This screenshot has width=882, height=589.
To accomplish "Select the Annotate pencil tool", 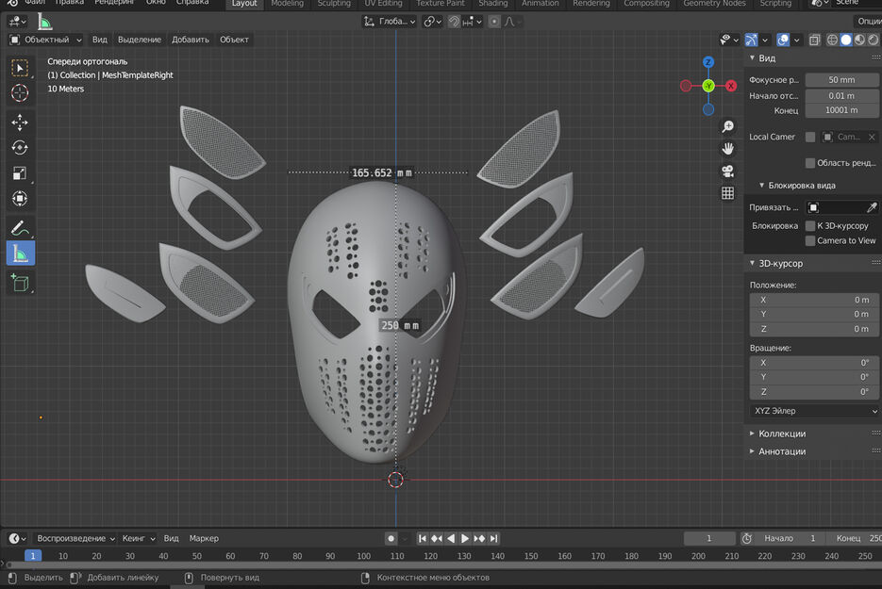I will (x=20, y=228).
